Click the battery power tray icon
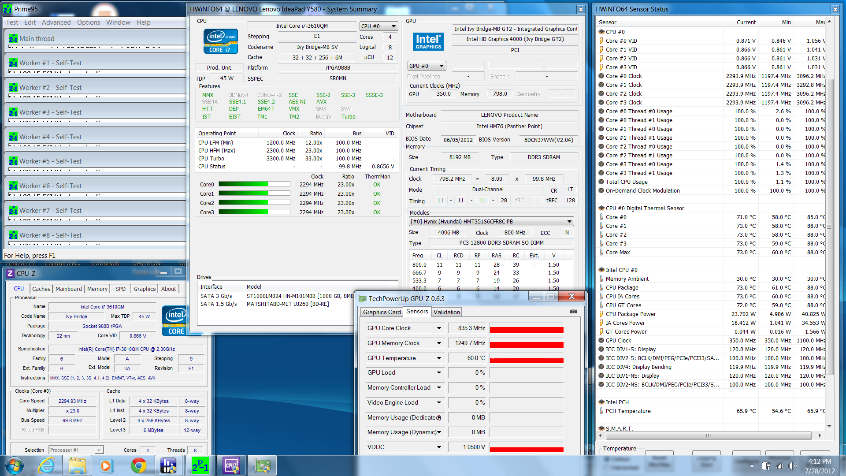This screenshot has width=846, height=476. 766,466
